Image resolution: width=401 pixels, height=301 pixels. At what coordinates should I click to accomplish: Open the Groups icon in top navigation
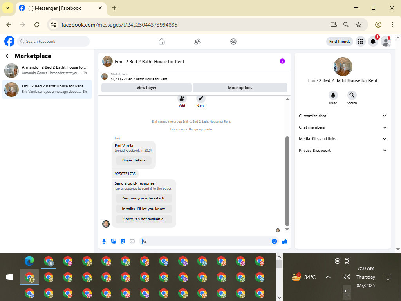(x=233, y=42)
